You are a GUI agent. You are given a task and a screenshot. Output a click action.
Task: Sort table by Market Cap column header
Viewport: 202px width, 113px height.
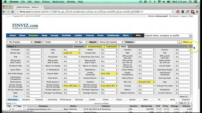pos(146,106)
